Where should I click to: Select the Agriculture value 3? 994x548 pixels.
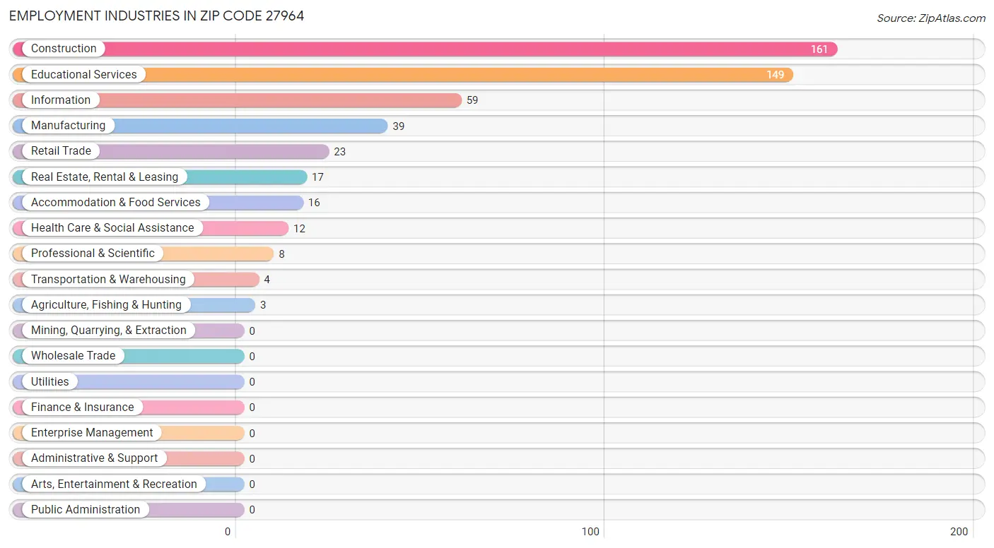pyautogui.click(x=263, y=305)
